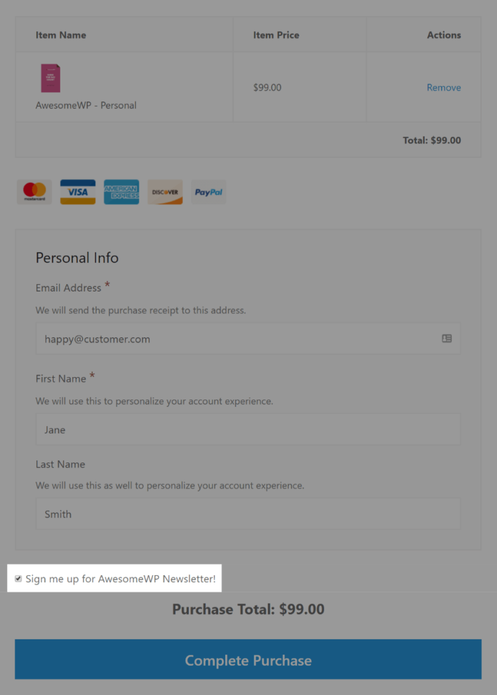
Task: Click the Email Address input field
Action: (x=248, y=338)
